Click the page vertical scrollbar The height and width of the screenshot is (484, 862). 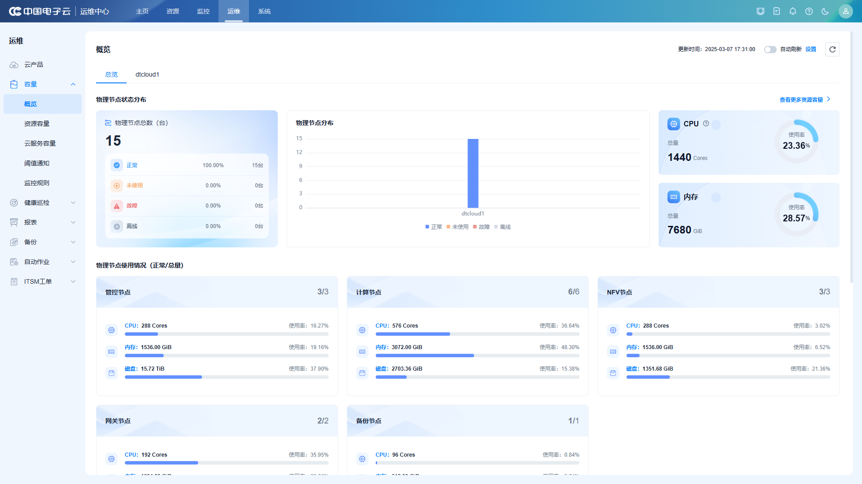click(x=852, y=157)
